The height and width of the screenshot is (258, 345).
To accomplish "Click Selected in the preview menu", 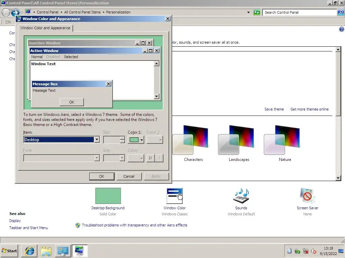I will pos(71,57).
